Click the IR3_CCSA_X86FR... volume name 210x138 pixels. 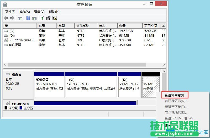coord(22,40)
